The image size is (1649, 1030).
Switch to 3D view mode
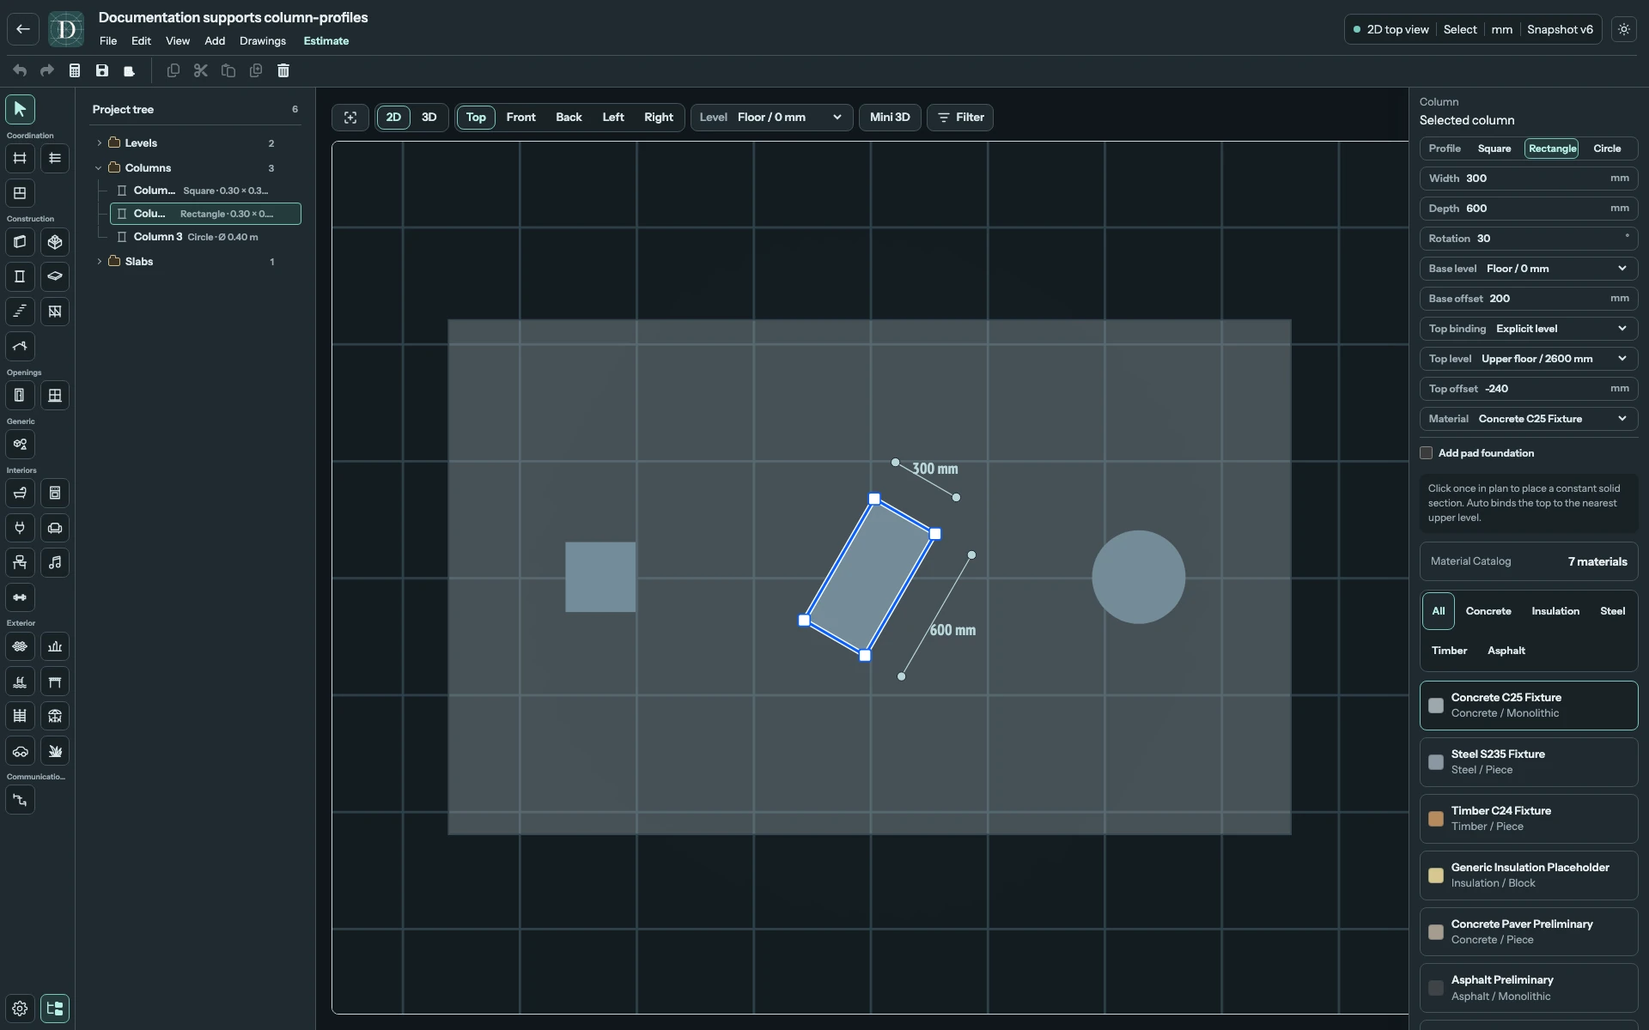[429, 118]
